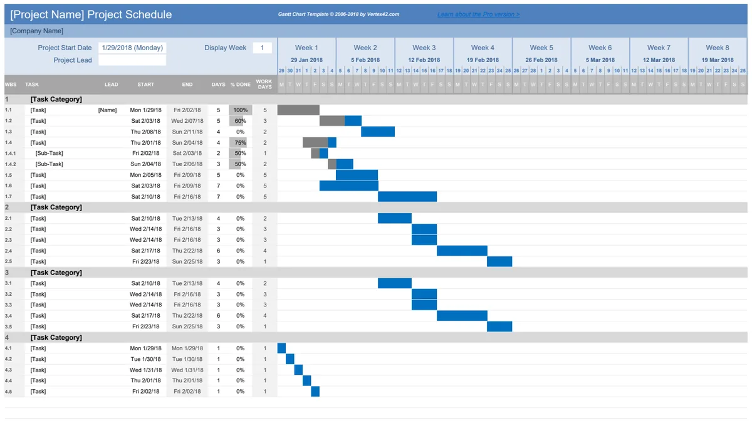Click the 50% done cell of sub-task 1.4.2

(x=240, y=164)
